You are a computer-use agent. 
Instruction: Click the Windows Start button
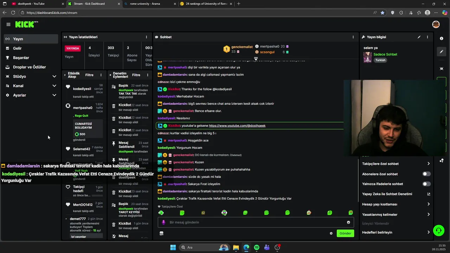173,247
